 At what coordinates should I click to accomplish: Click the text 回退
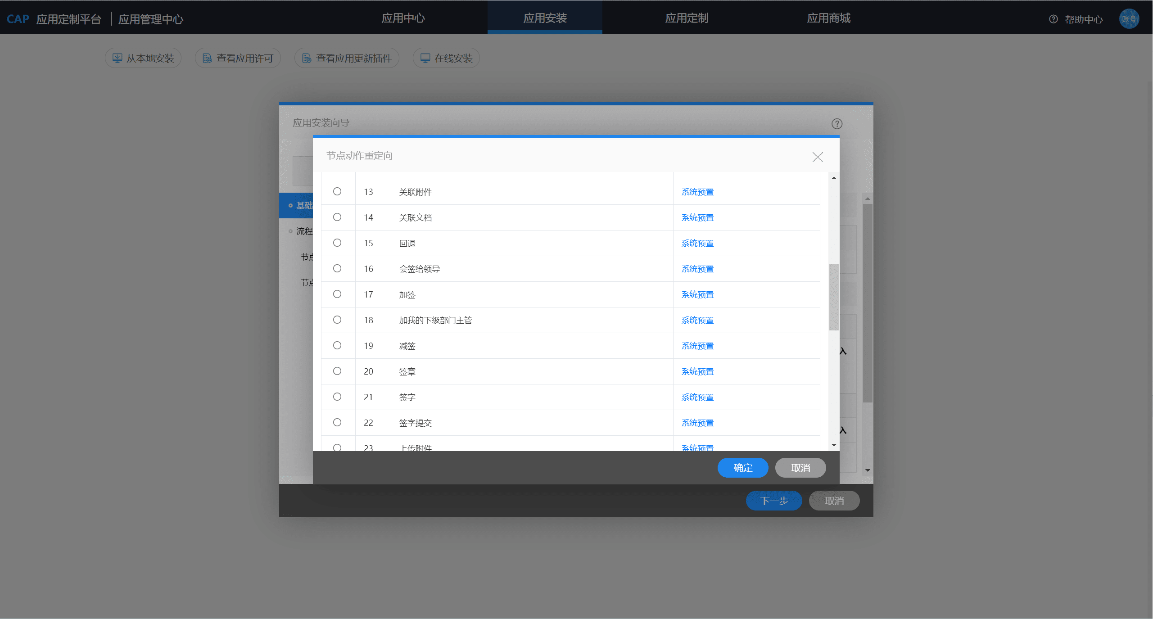pos(407,243)
